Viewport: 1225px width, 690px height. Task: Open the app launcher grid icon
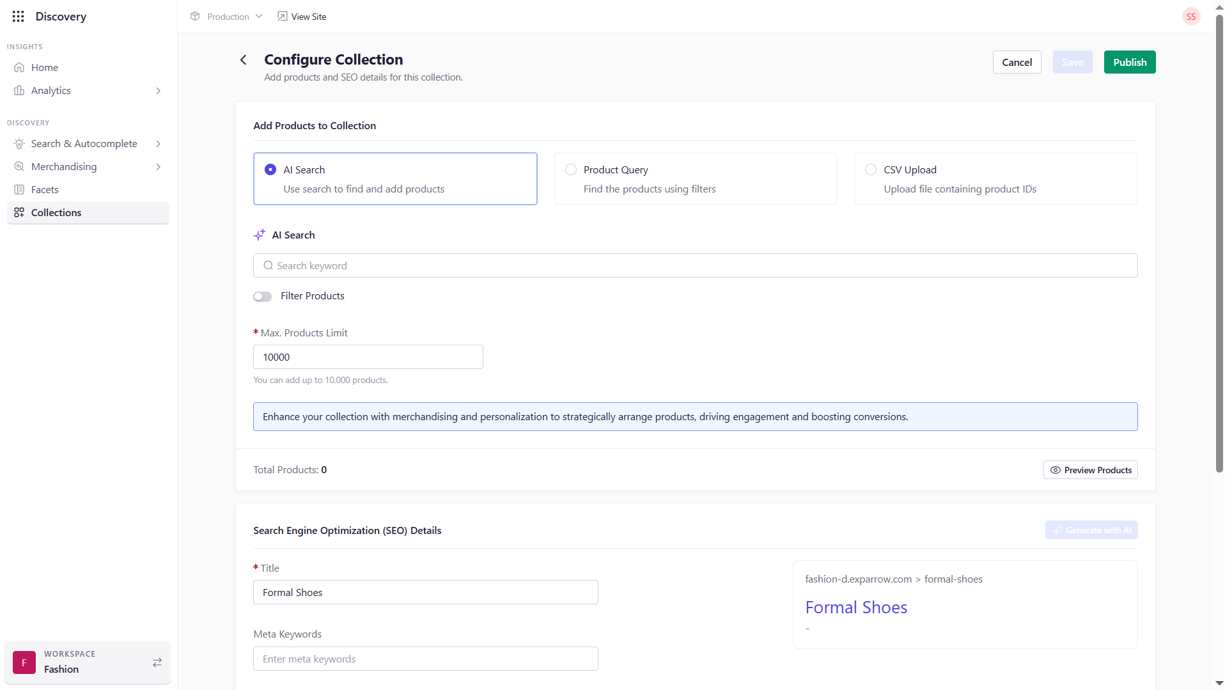tap(18, 17)
